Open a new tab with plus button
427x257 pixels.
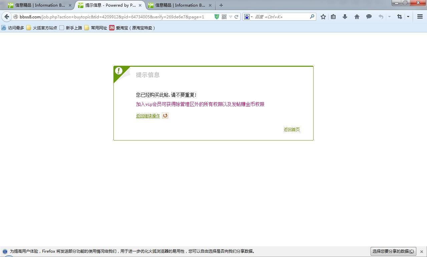coord(221,5)
